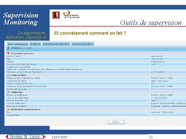Click the Outils de supervision slide title
This screenshot has width=186, height=139.
pos(151,23)
